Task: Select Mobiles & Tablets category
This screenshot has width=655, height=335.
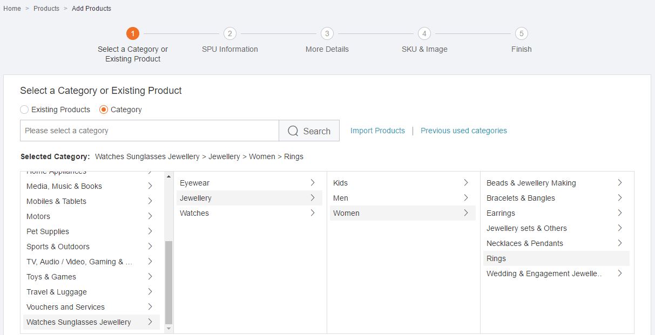Action: coord(91,201)
